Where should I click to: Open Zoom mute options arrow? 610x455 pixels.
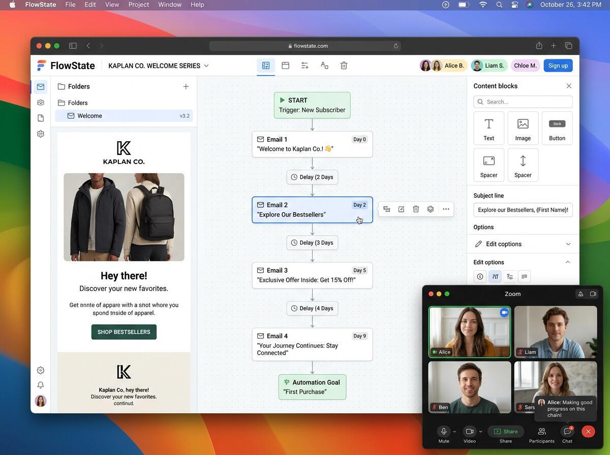454,432
